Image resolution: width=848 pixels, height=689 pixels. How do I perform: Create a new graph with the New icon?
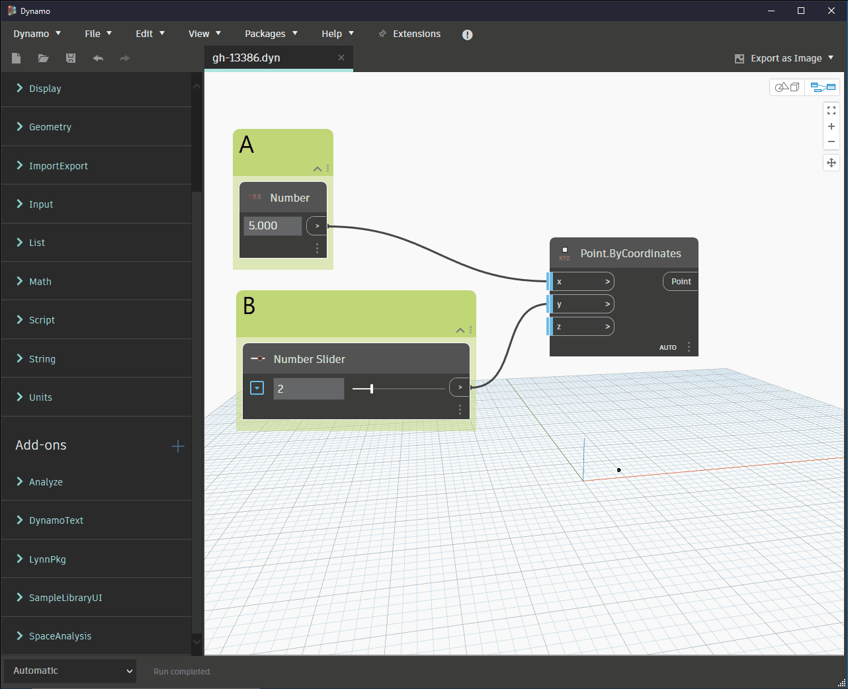pyautogui.click(x=16, y=58)
